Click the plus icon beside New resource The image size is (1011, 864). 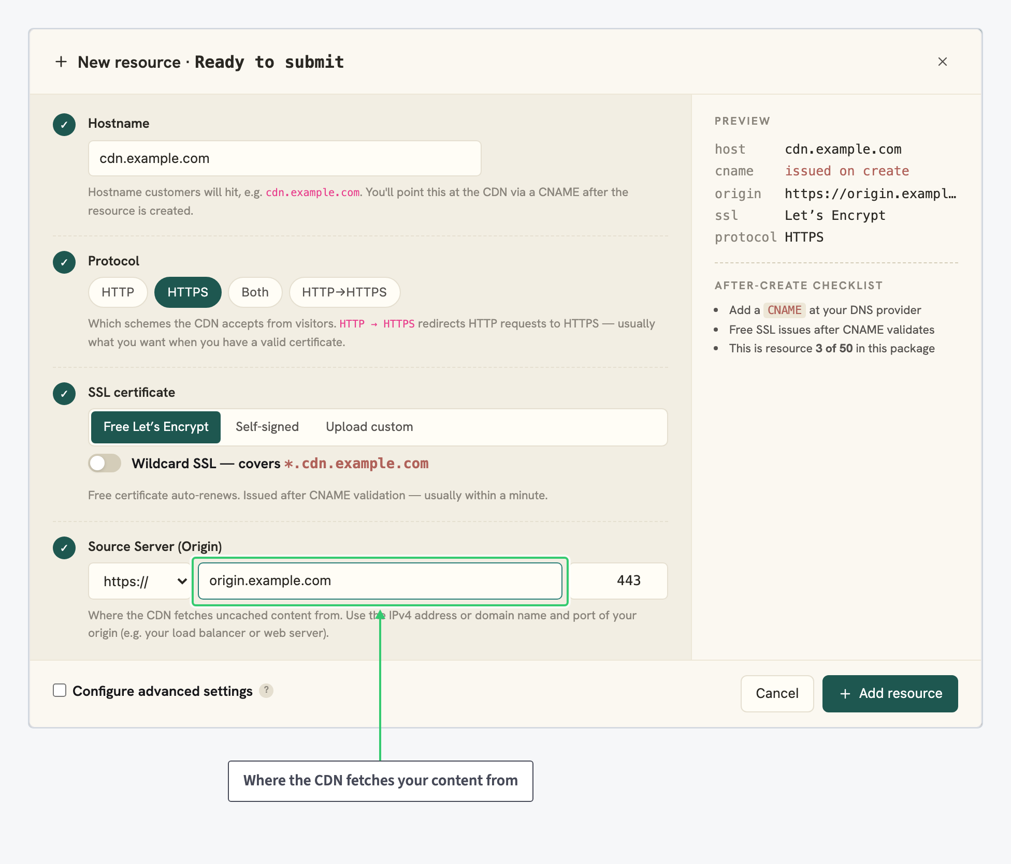61,62
